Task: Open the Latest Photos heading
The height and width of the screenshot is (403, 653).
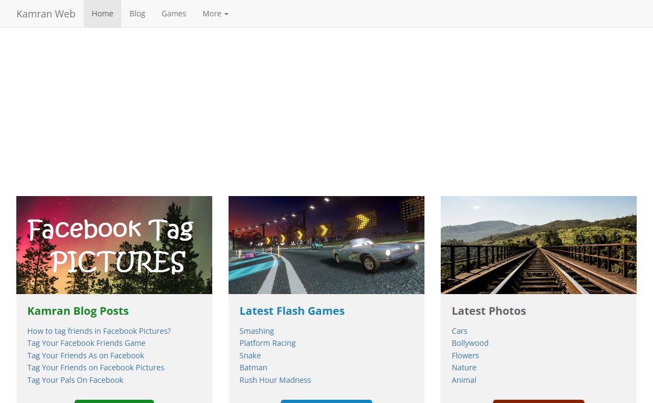Action: 489,311
